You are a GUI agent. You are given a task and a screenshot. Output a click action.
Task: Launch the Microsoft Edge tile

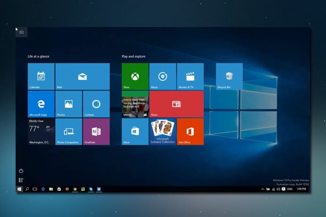(x=41, y=104)
